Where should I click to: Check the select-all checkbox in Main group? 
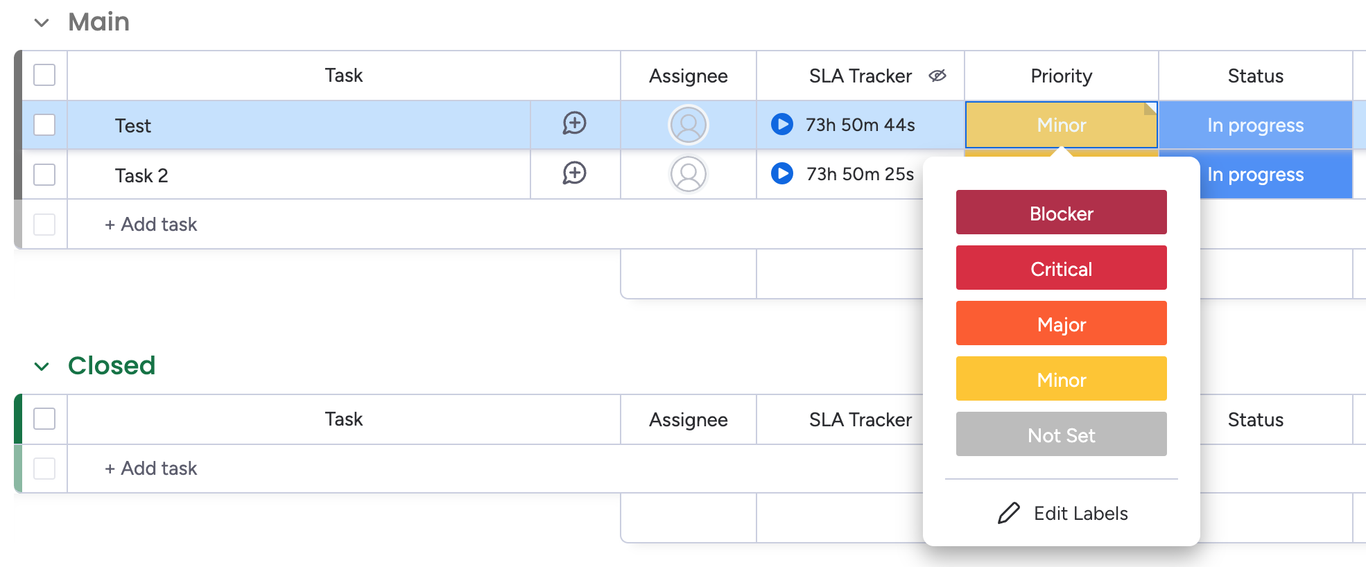pos(44,75)
